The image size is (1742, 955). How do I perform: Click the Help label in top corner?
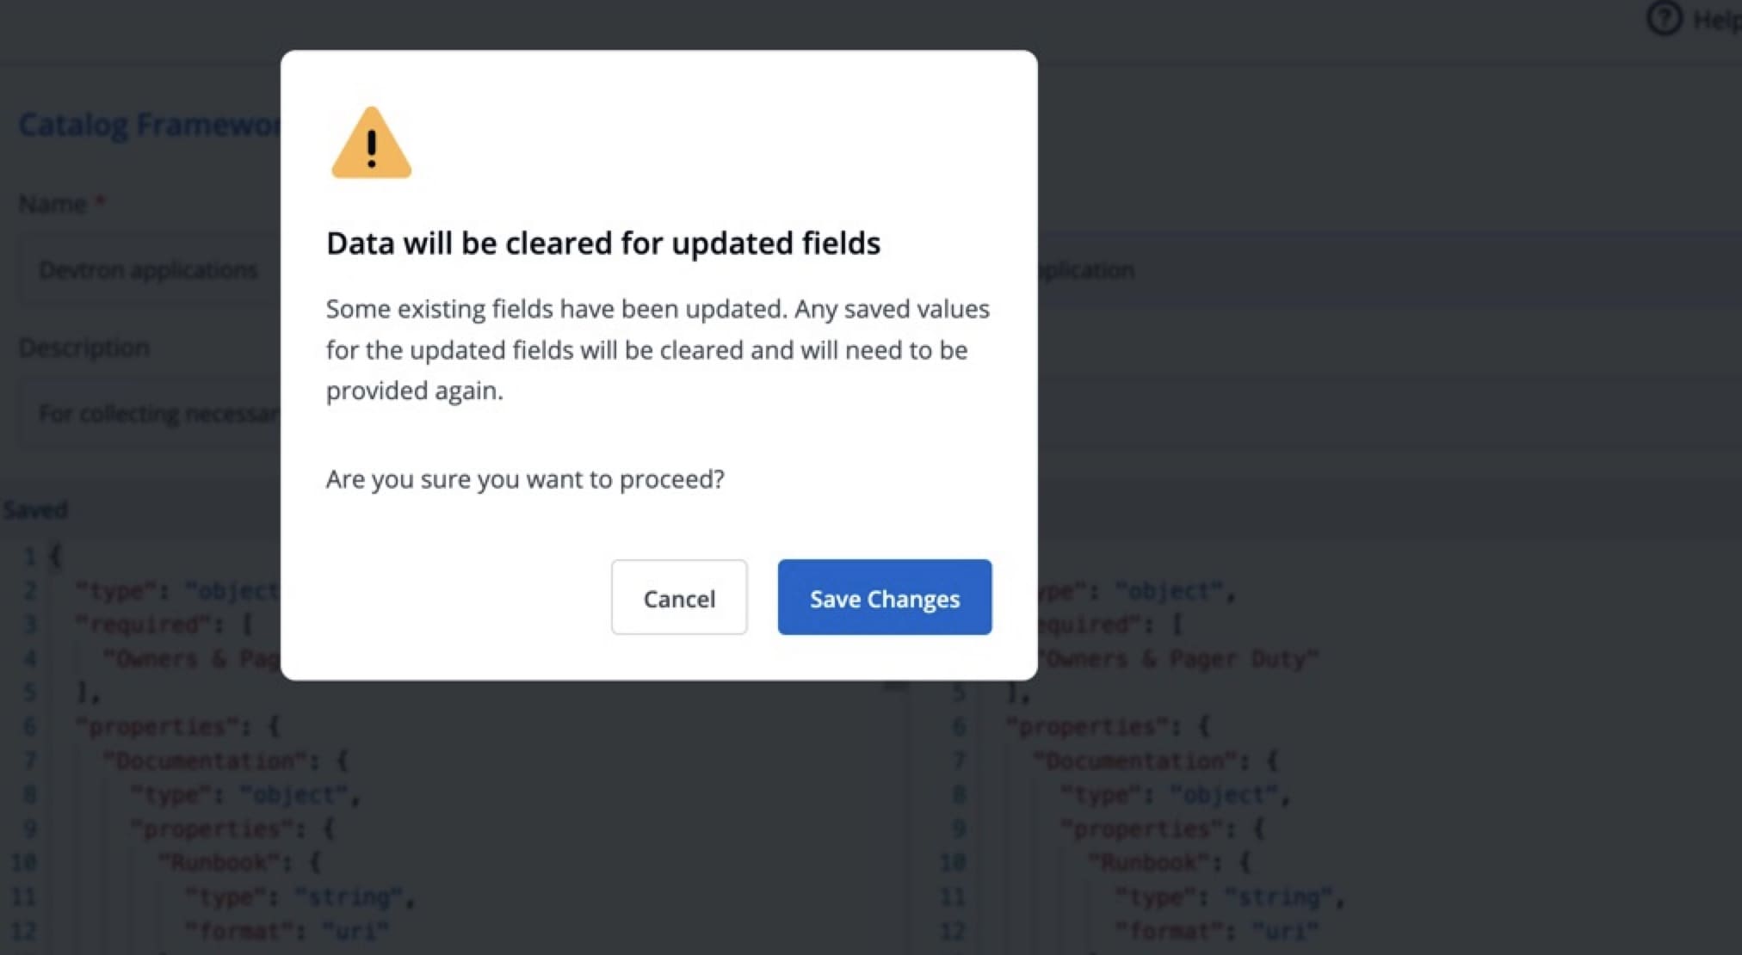pos(1717,19)
